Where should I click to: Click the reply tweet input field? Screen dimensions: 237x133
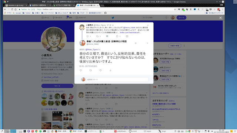117,79
